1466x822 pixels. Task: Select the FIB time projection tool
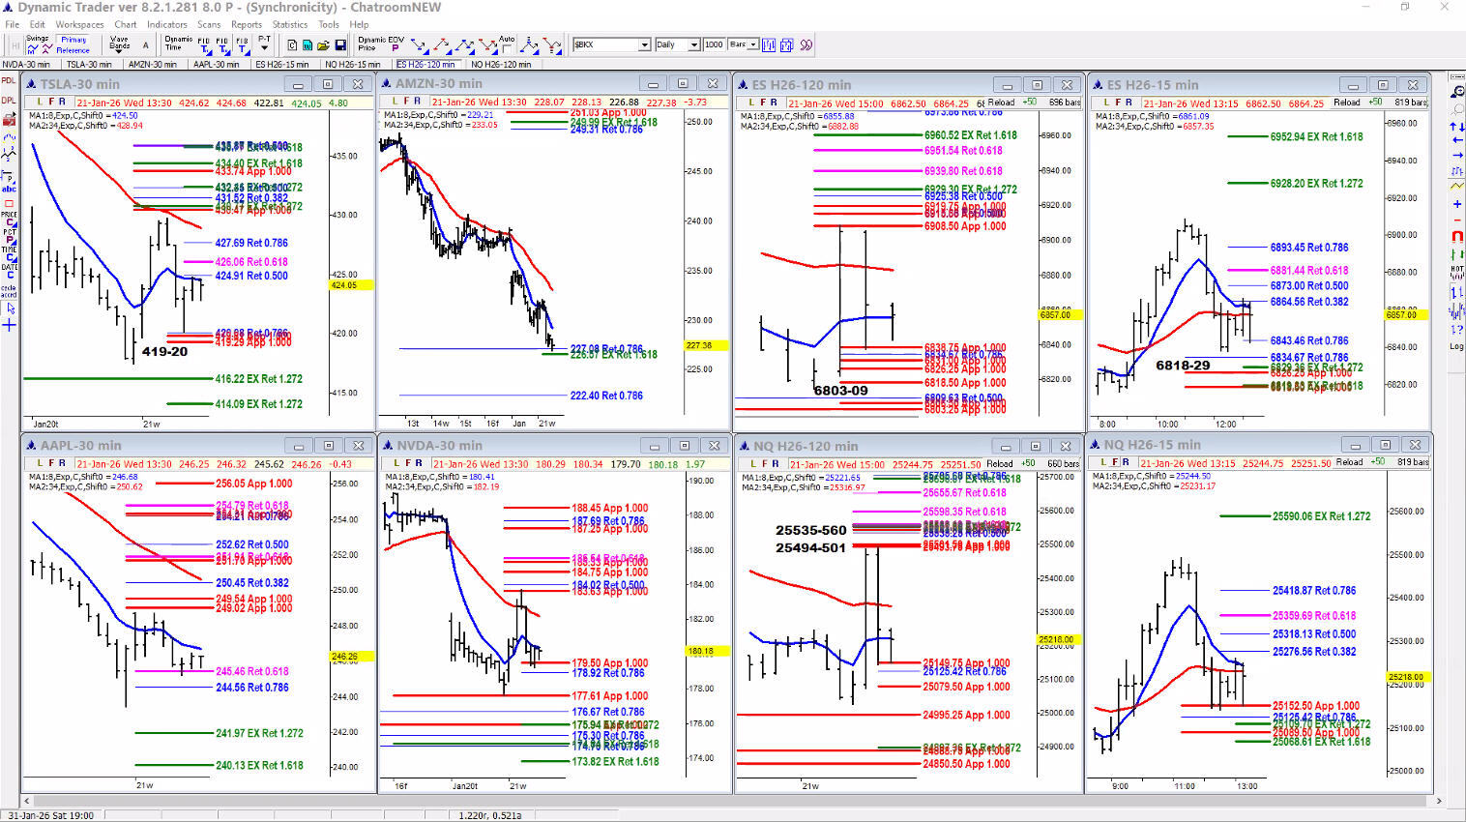[204, 45]
